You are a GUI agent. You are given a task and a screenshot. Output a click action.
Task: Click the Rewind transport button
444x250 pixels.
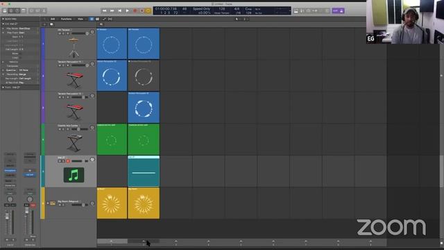[105, 11]
